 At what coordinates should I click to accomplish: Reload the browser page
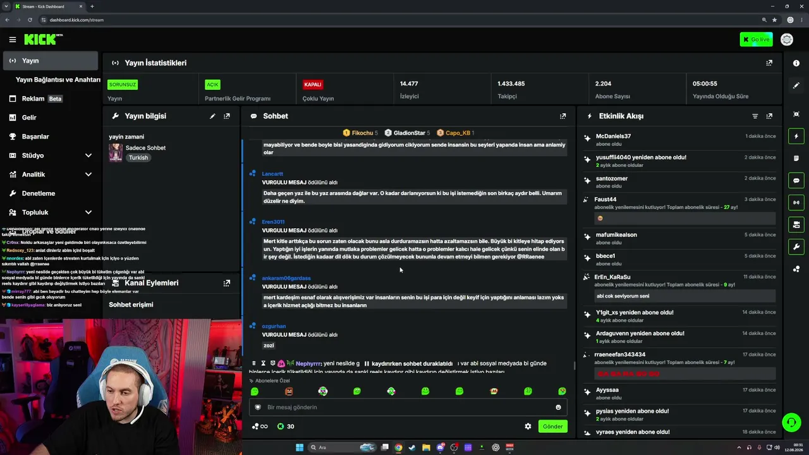pos(29,20)
